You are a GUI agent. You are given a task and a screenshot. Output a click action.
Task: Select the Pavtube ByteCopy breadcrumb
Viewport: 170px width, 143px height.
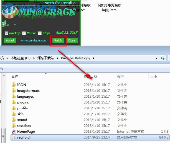[x=75, y=58]
